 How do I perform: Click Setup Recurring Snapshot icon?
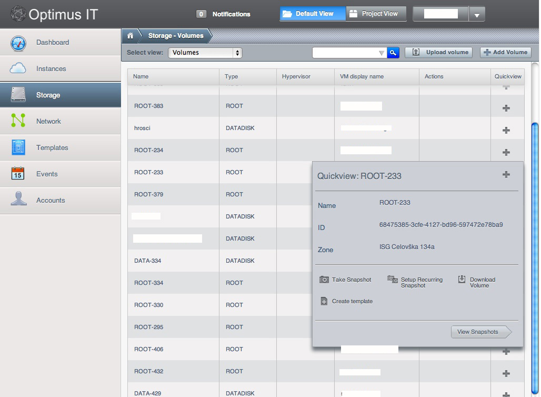point(393,280)
